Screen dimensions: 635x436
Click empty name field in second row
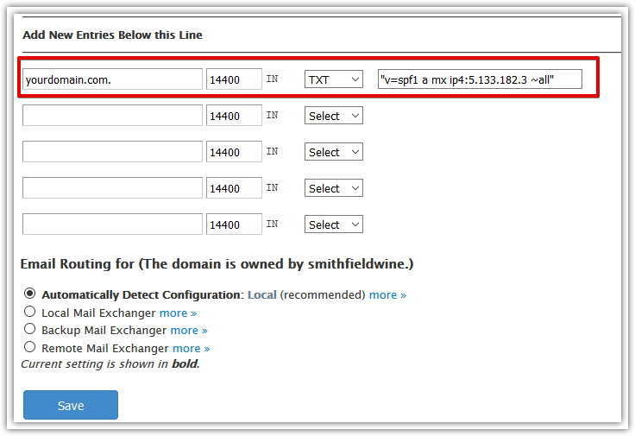coord(112,116)
